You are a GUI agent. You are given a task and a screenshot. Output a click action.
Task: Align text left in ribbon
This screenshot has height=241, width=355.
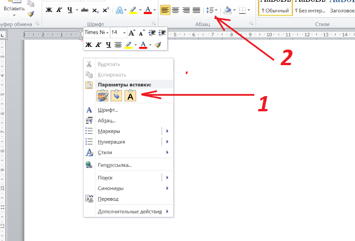point(165,10)
